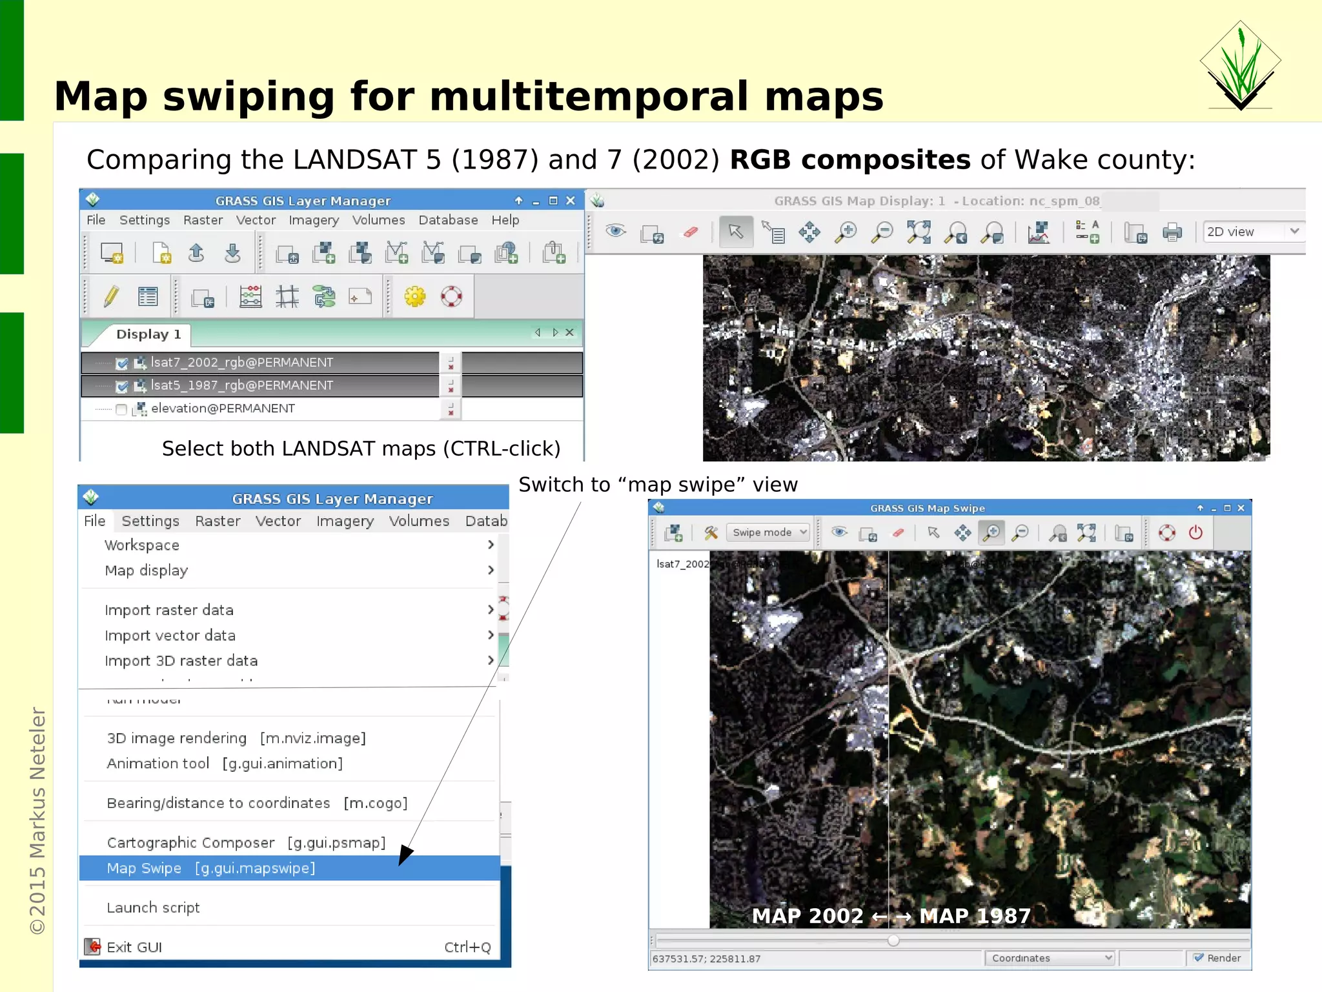
Task: Choose Map Swipe [g.gui.mapswipe] menu entry
Action: [289, 868]
